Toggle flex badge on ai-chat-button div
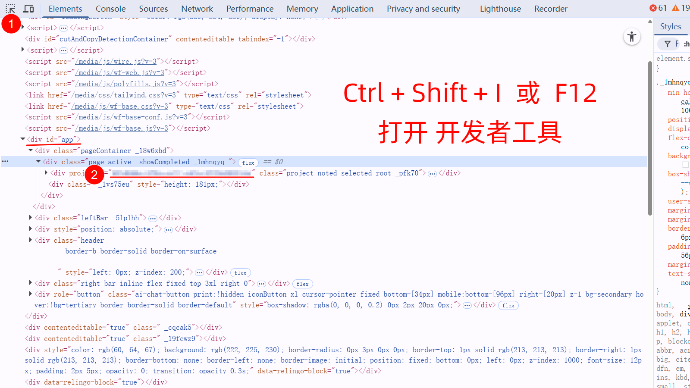The width and height of the screenshot is (690, 388). pyautogui.click(x=508, y=306)
